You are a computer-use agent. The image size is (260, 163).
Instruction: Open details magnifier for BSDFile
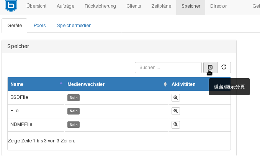click(175, 98)
